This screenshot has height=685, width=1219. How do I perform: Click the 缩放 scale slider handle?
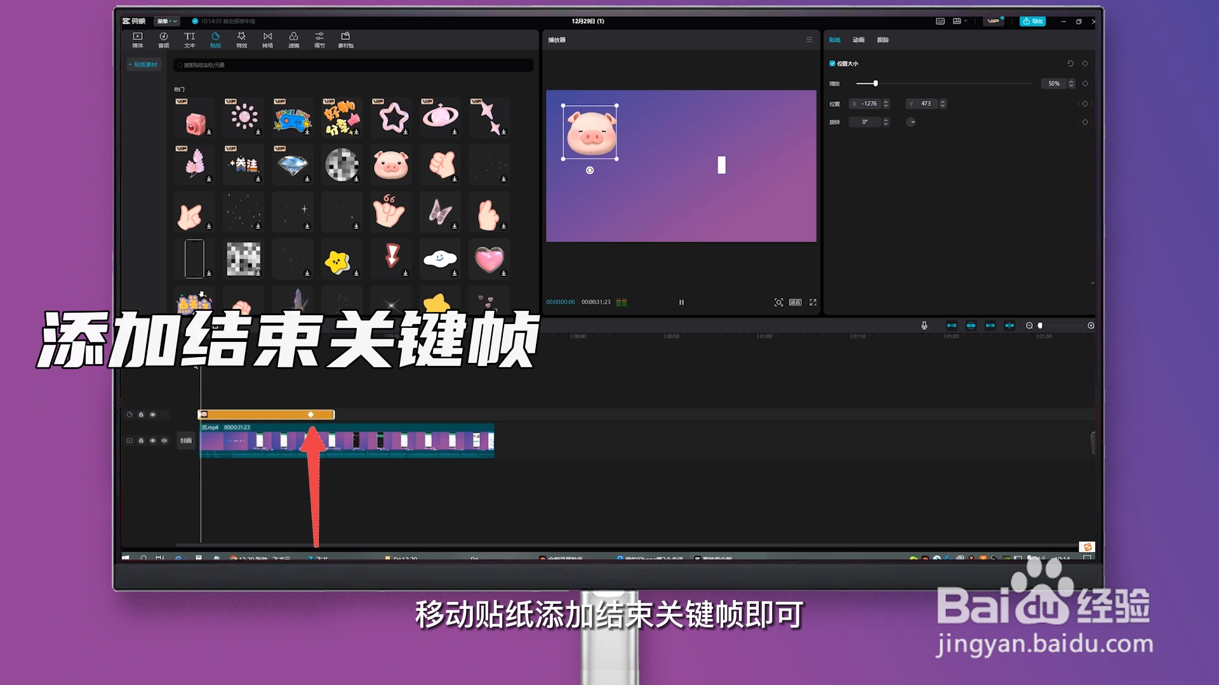[876, 84]
